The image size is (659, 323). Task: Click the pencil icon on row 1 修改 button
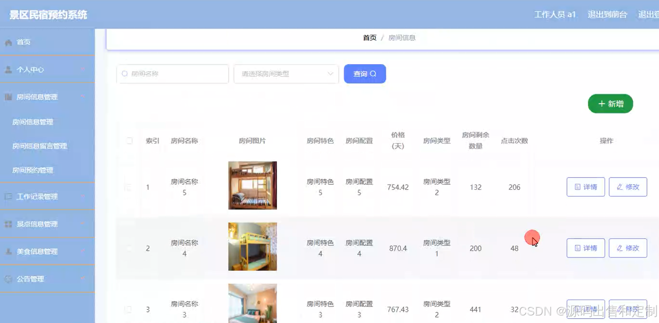(620, 187)
